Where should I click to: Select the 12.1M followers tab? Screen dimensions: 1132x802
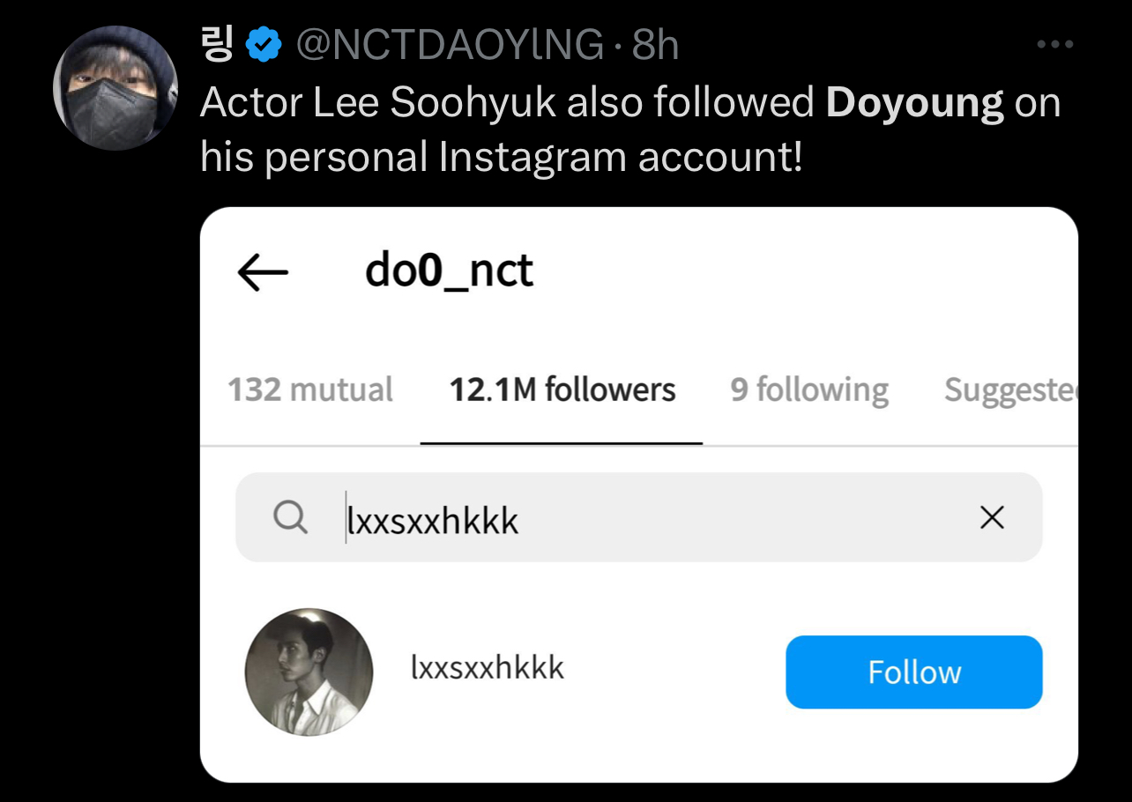click(x=562, y=390)
